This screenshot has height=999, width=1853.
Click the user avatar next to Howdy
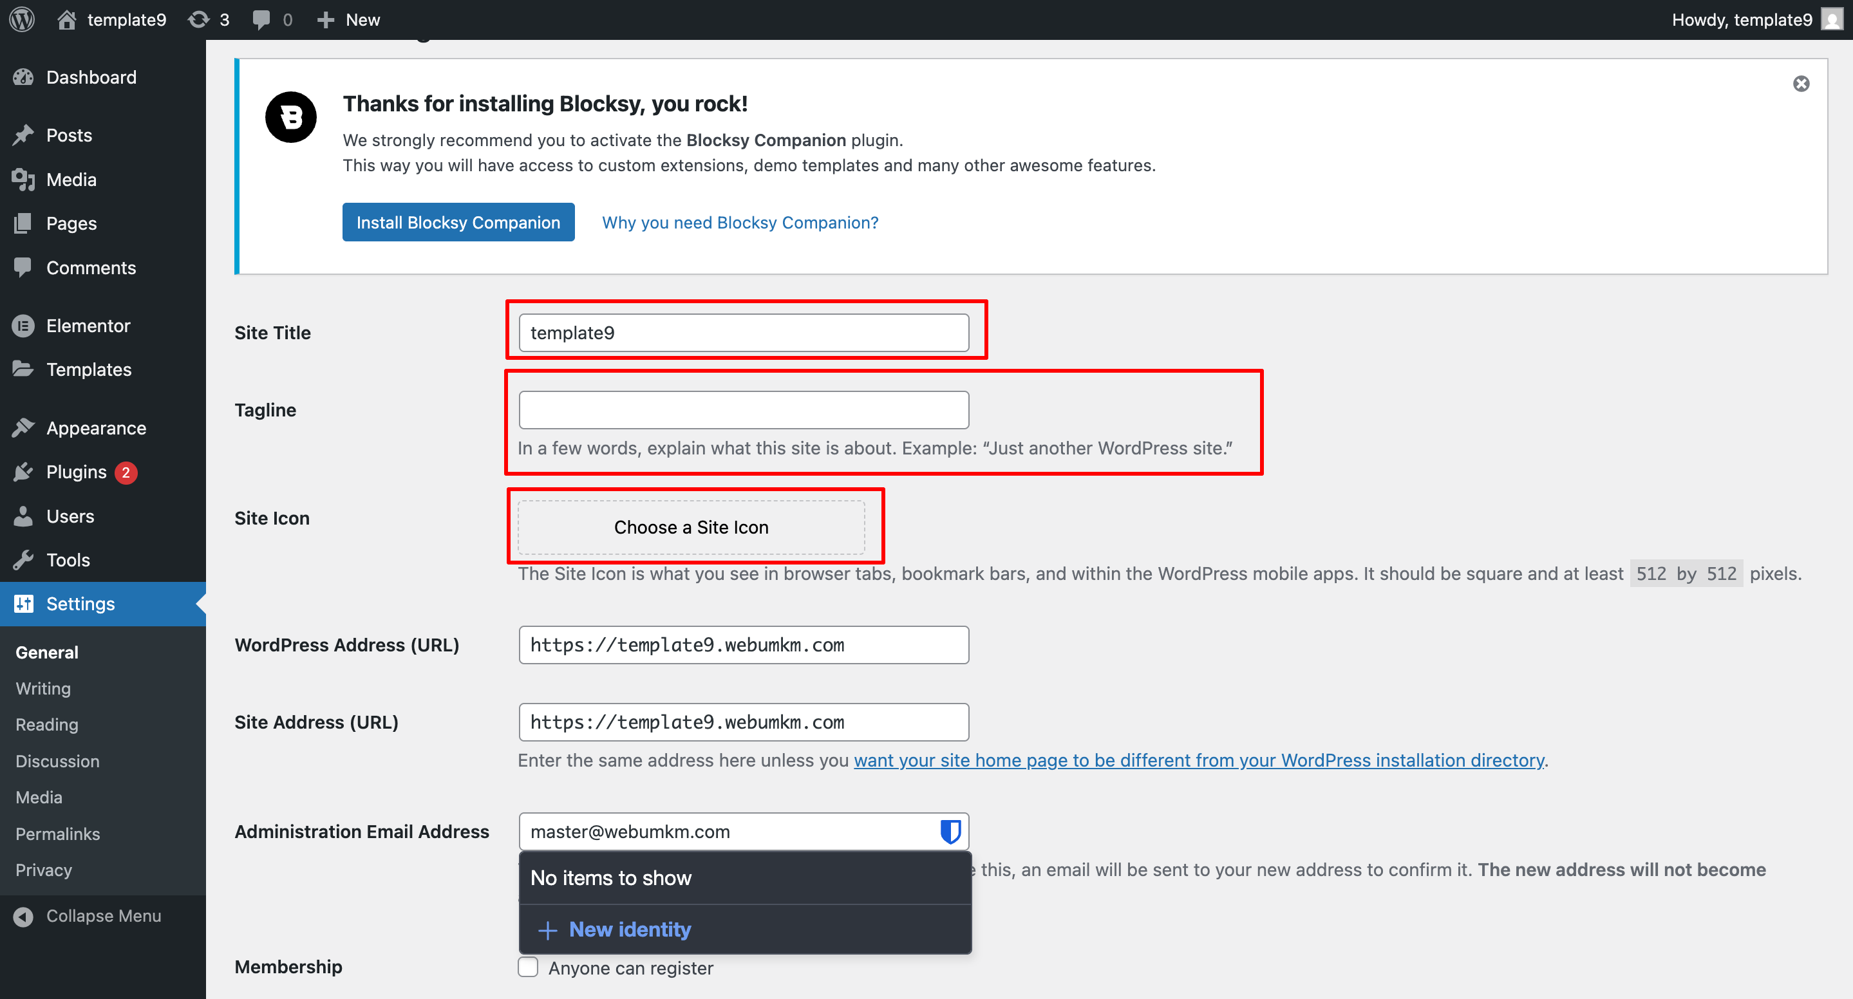coord(1831,19)
